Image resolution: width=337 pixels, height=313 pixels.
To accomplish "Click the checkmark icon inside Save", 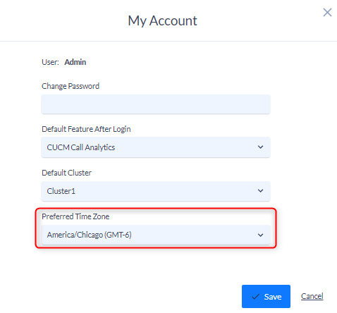I will tap(256, 297).
